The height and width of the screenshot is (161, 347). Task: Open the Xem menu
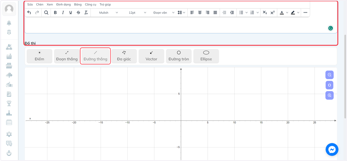pyautogui.click(x=50, y=5)
